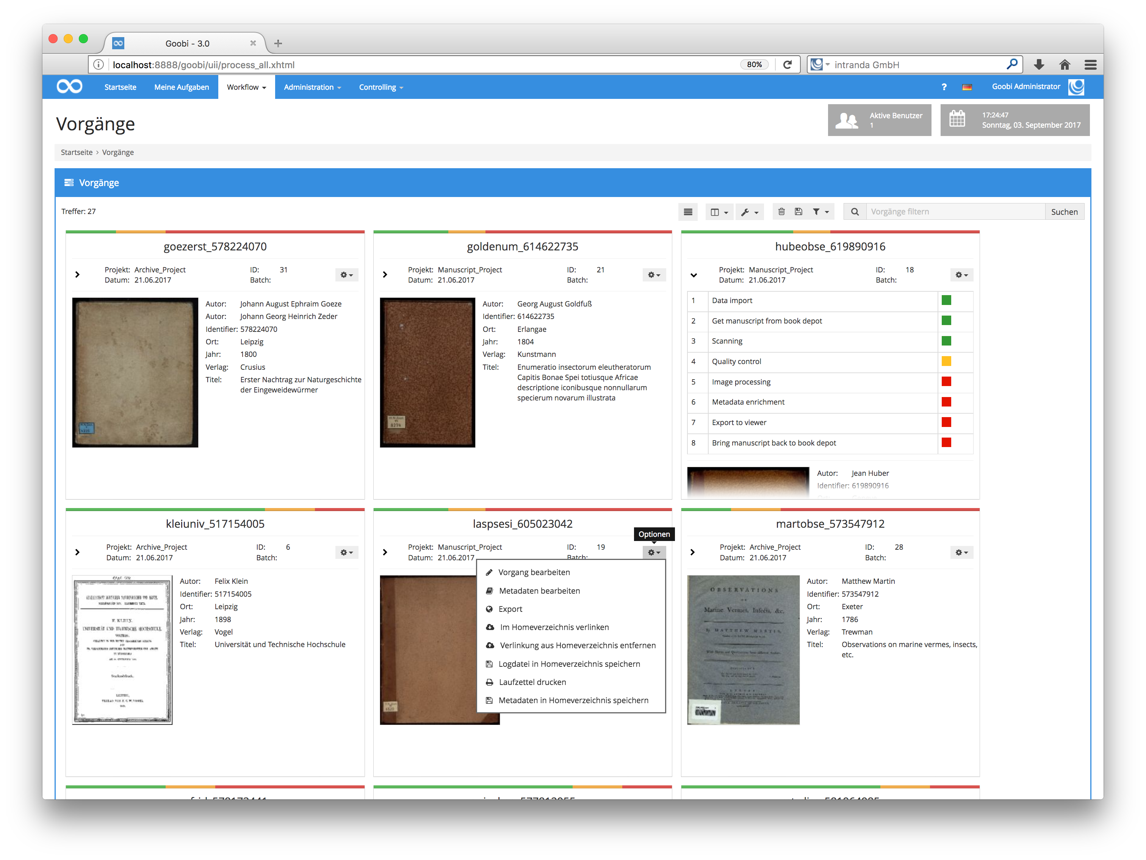The width and height of the screenshot is (1146, 860).
Task: Choose Logdatei in Homeverzeichnis speichern
Action: pos(571,664)
